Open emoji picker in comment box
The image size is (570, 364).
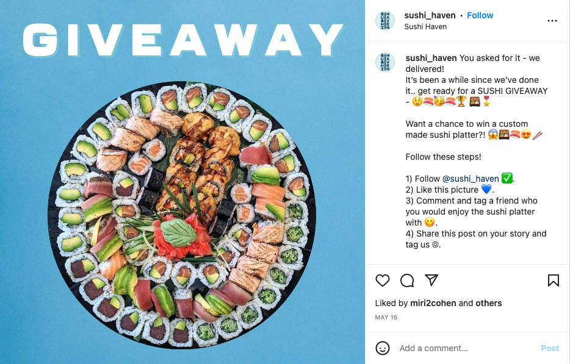click(x=383, y=348)
